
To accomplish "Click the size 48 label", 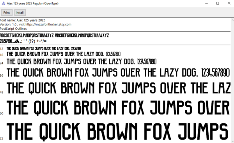I will coord(2,92).
